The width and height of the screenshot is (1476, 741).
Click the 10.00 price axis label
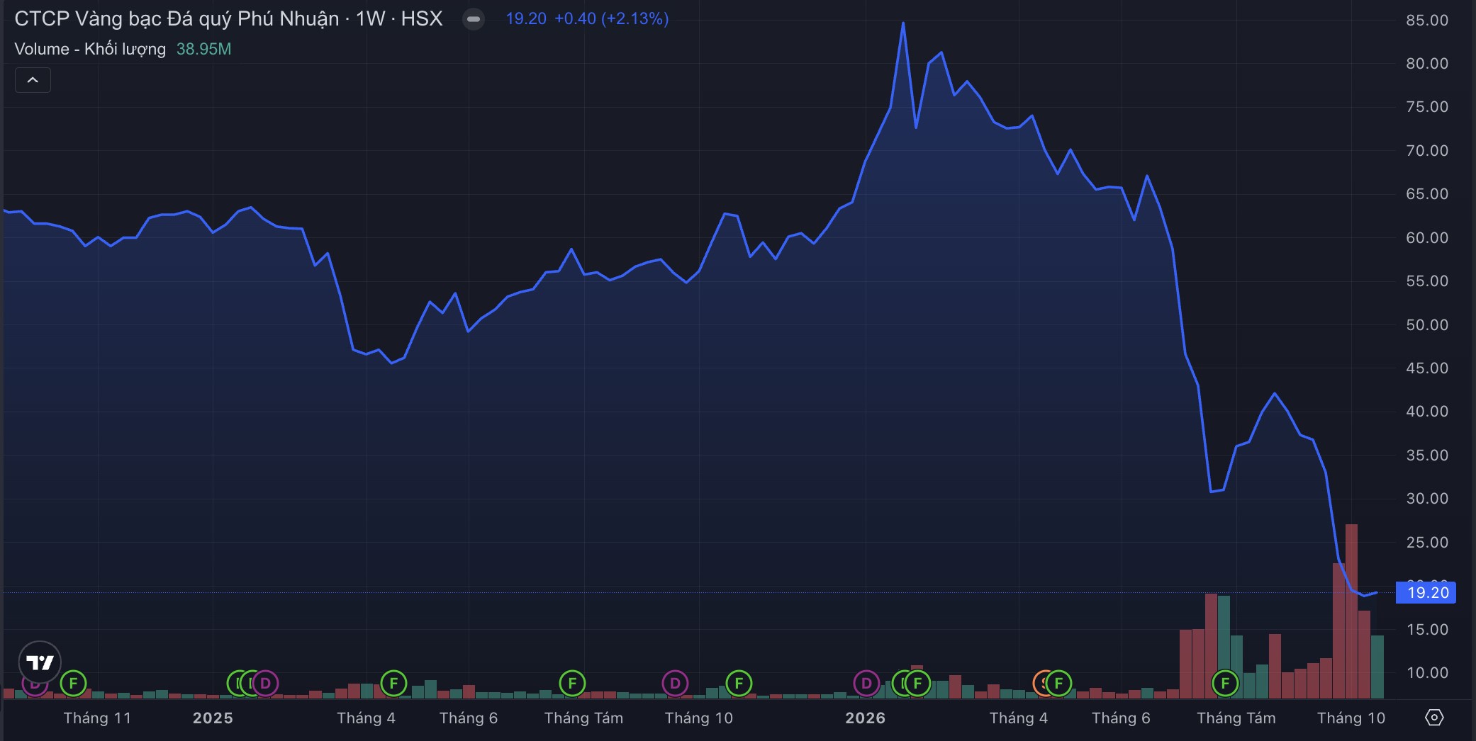coord(1427,673)
